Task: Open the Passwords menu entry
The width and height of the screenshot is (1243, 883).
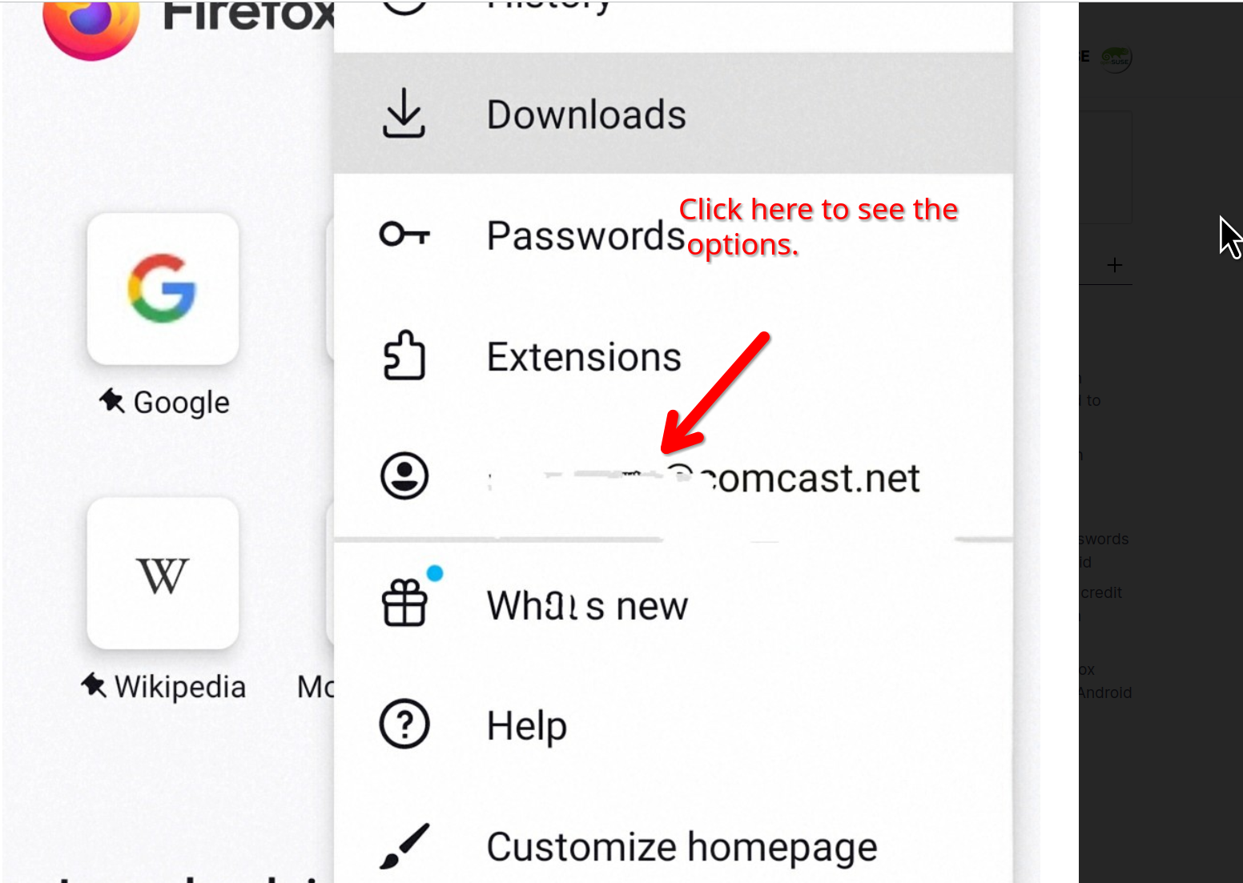Action: pos(674,235)
